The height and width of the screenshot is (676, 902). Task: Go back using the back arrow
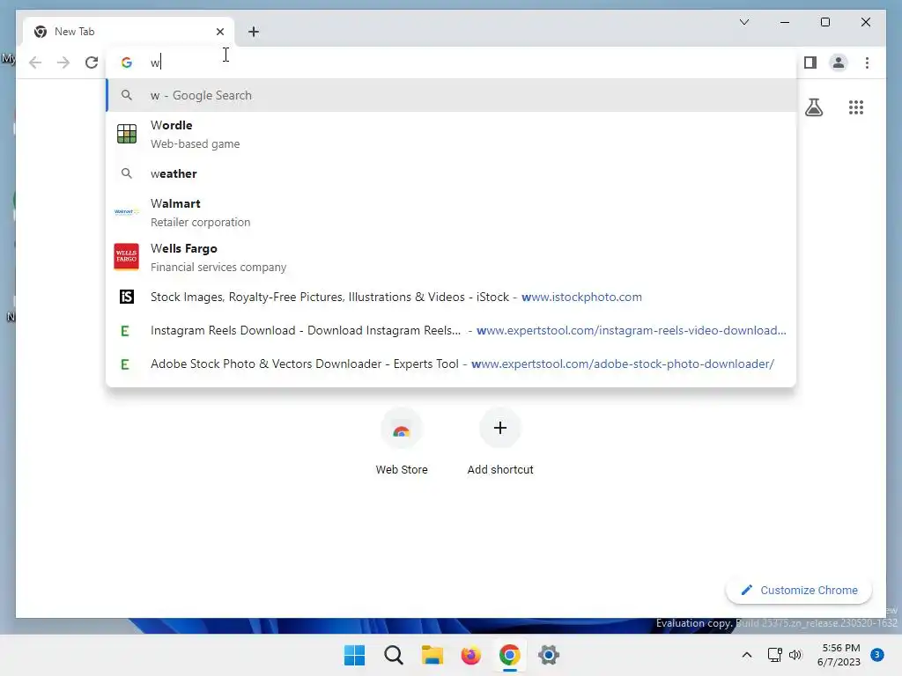(x=35, y=62)
